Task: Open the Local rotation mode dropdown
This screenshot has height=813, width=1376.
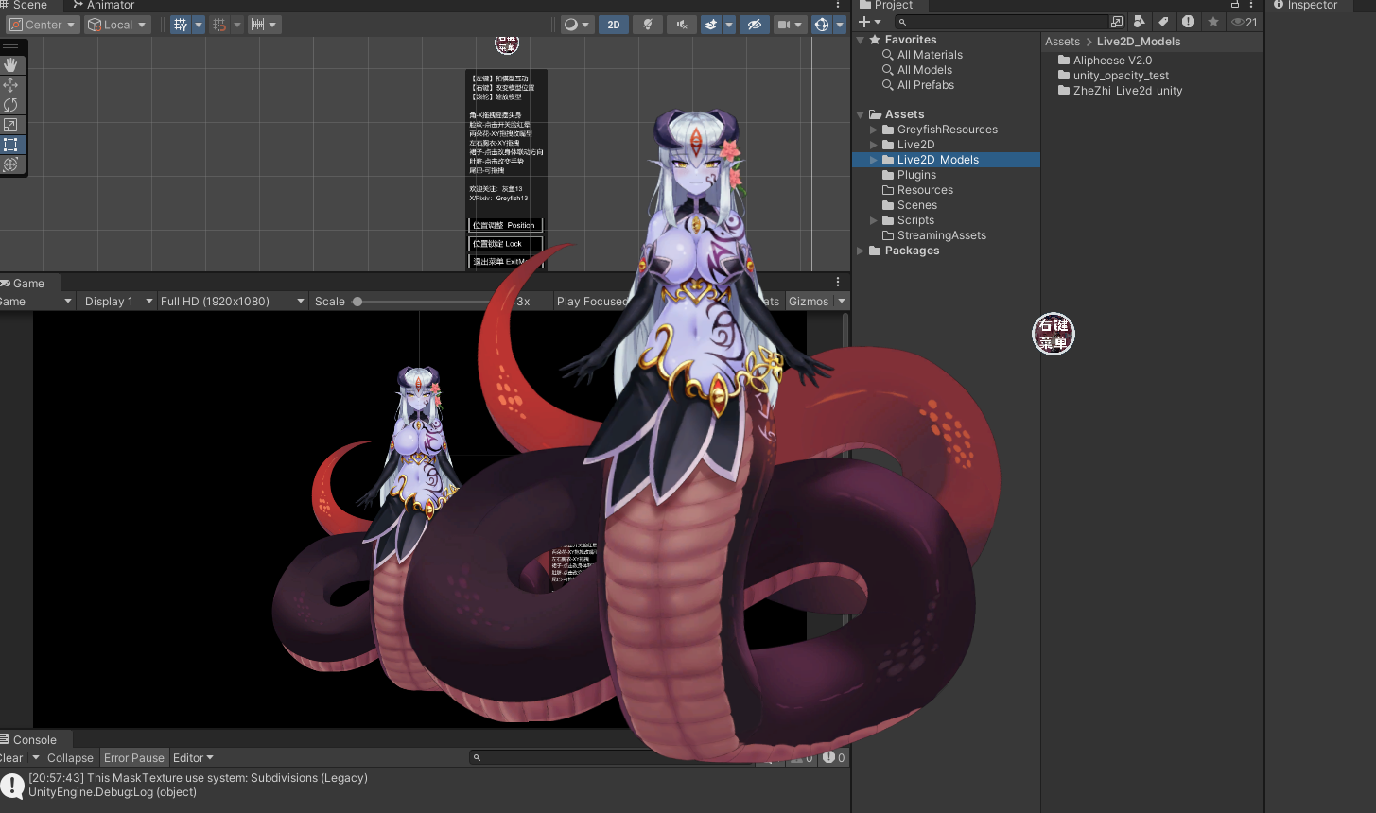Action: pos(117,25)
